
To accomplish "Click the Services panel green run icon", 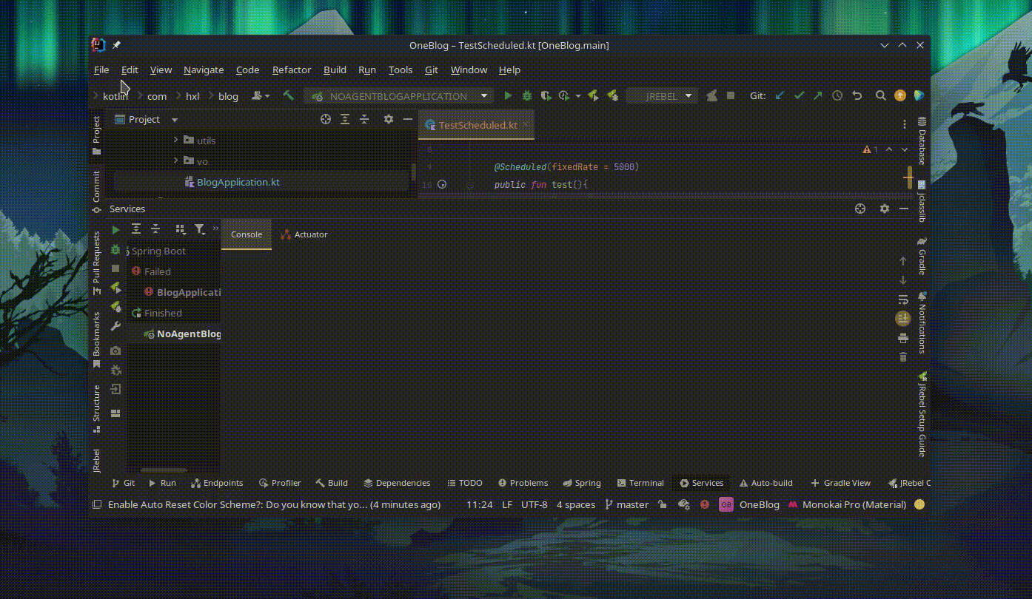I will (x=115, y=230).
